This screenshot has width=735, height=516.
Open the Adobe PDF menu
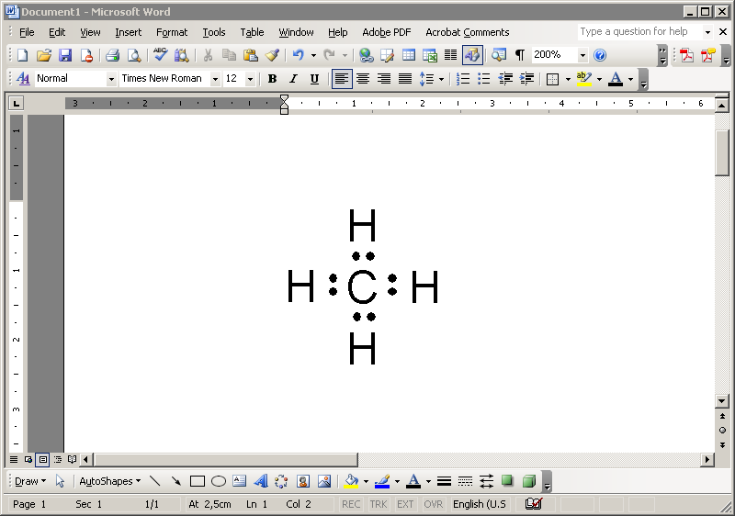pyautogui.click(x=386, y=32)
